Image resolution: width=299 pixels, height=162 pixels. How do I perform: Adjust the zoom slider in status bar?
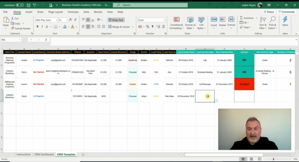click(x=274, y=159)
